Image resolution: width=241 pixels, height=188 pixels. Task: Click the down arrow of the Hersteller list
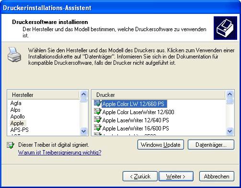83,131
